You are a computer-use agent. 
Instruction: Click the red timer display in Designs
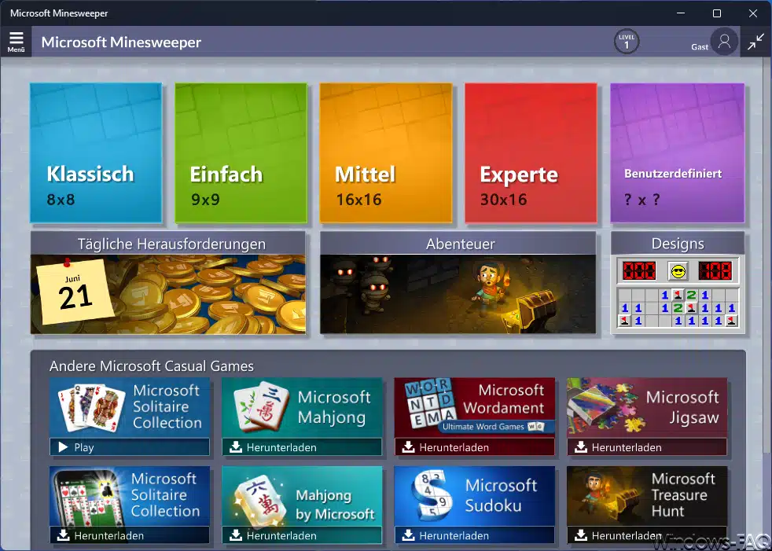click(x=715, y=271)
